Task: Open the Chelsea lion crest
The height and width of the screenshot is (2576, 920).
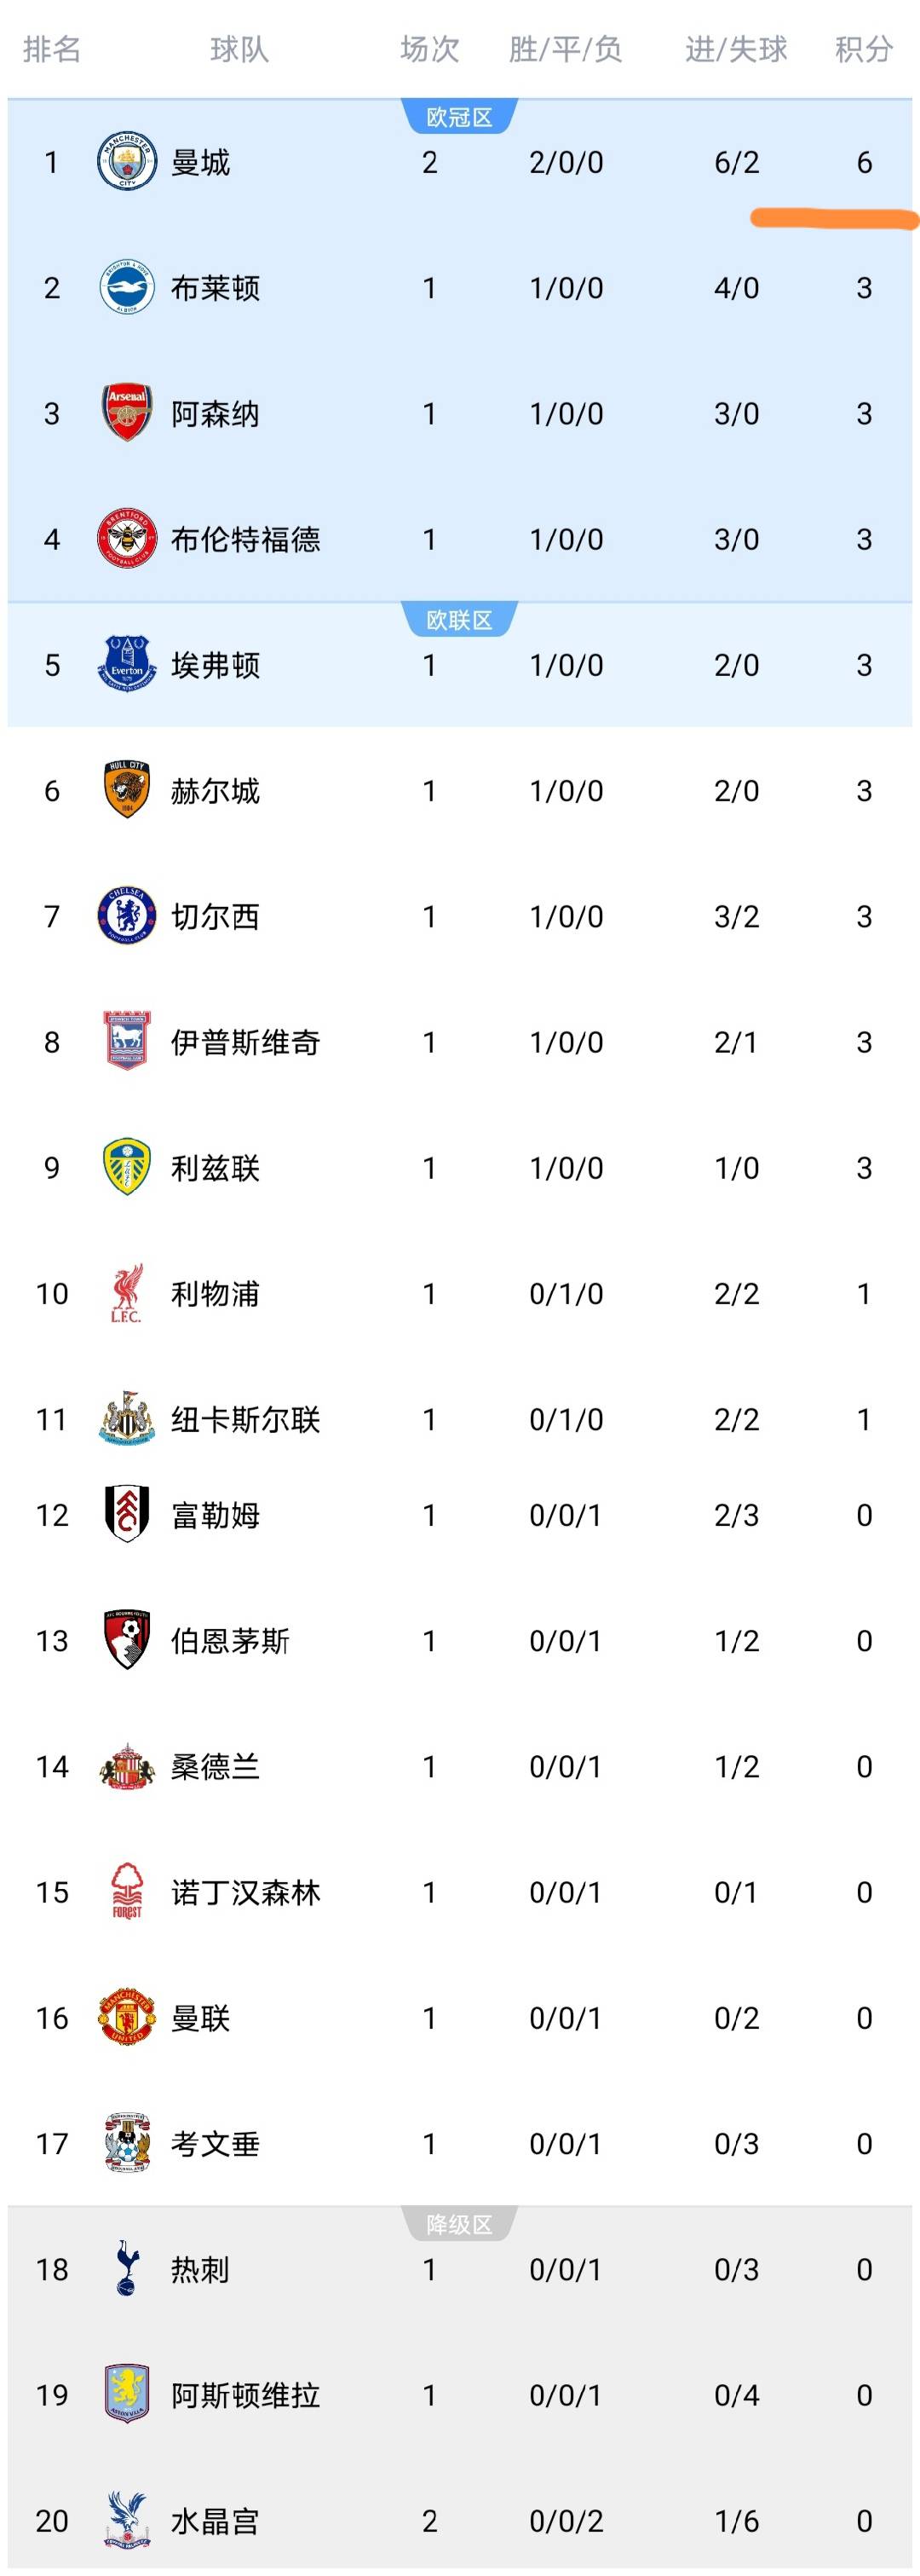Action: point(127,916)
